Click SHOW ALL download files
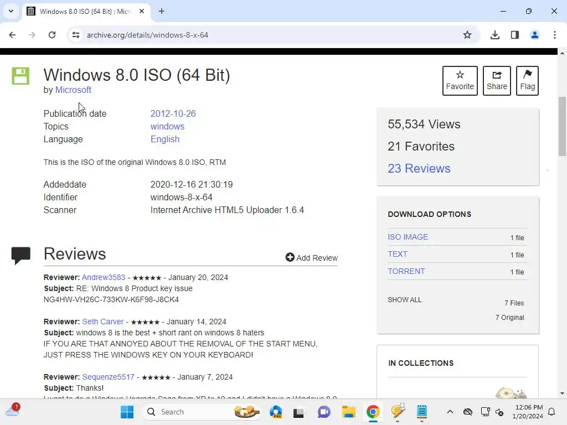Screen dimensions: 567x425 pos(404,300)
